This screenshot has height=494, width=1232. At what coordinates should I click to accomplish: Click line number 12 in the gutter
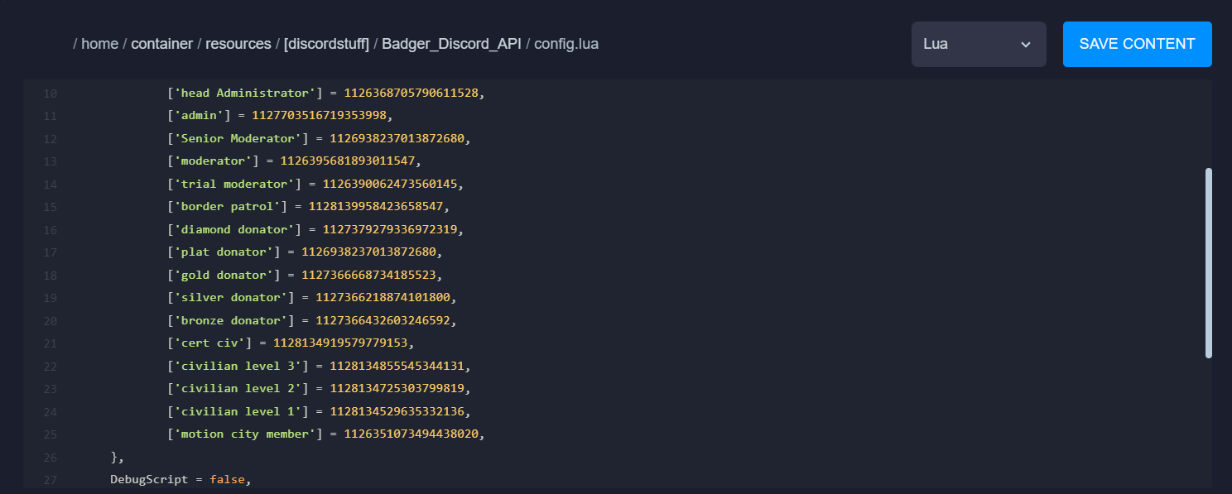click(x=50, y=138)
